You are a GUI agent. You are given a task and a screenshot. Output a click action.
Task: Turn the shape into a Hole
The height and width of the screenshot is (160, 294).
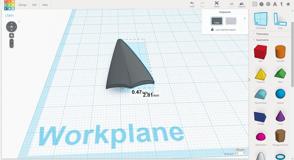pos(231,21)
